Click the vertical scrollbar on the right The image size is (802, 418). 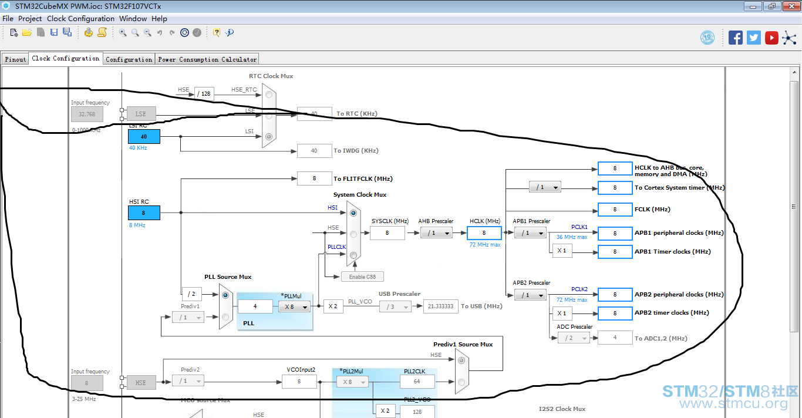point(794,207)
